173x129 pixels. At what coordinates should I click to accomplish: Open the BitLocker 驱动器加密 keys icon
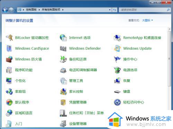(x=9, y=37)
